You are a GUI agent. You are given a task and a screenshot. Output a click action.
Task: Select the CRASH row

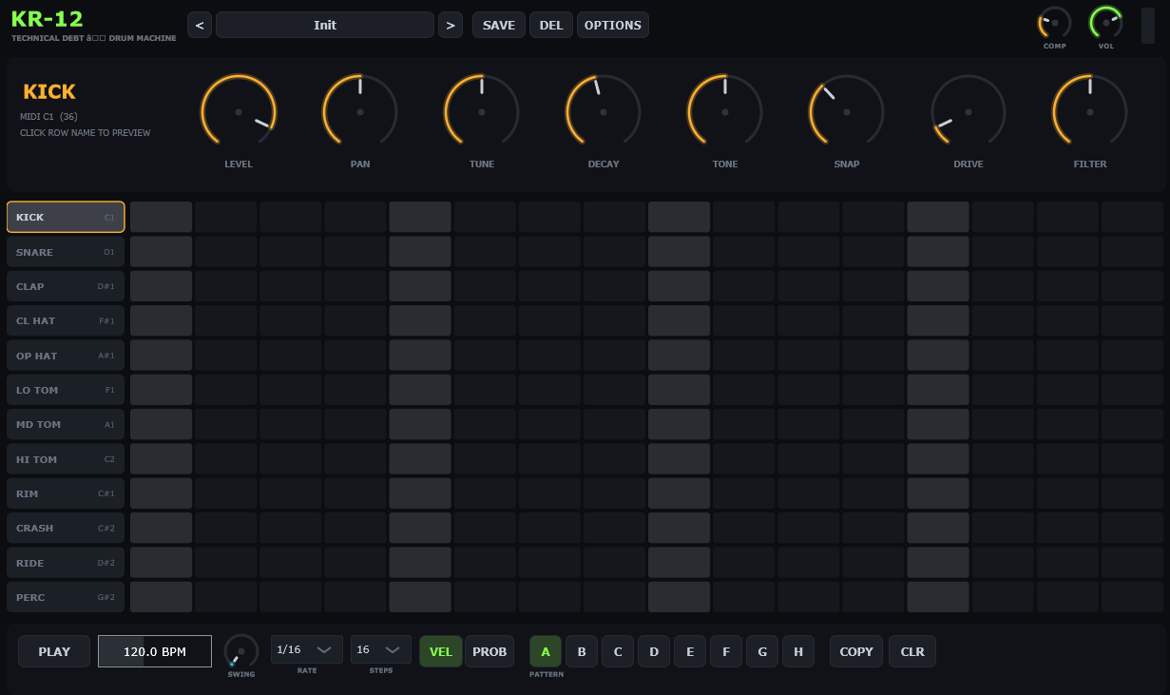click(66, 528)
